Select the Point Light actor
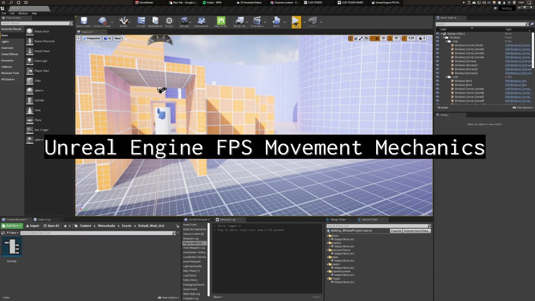Viewport: 535px width, 301px height. click(x=41, y=61)
